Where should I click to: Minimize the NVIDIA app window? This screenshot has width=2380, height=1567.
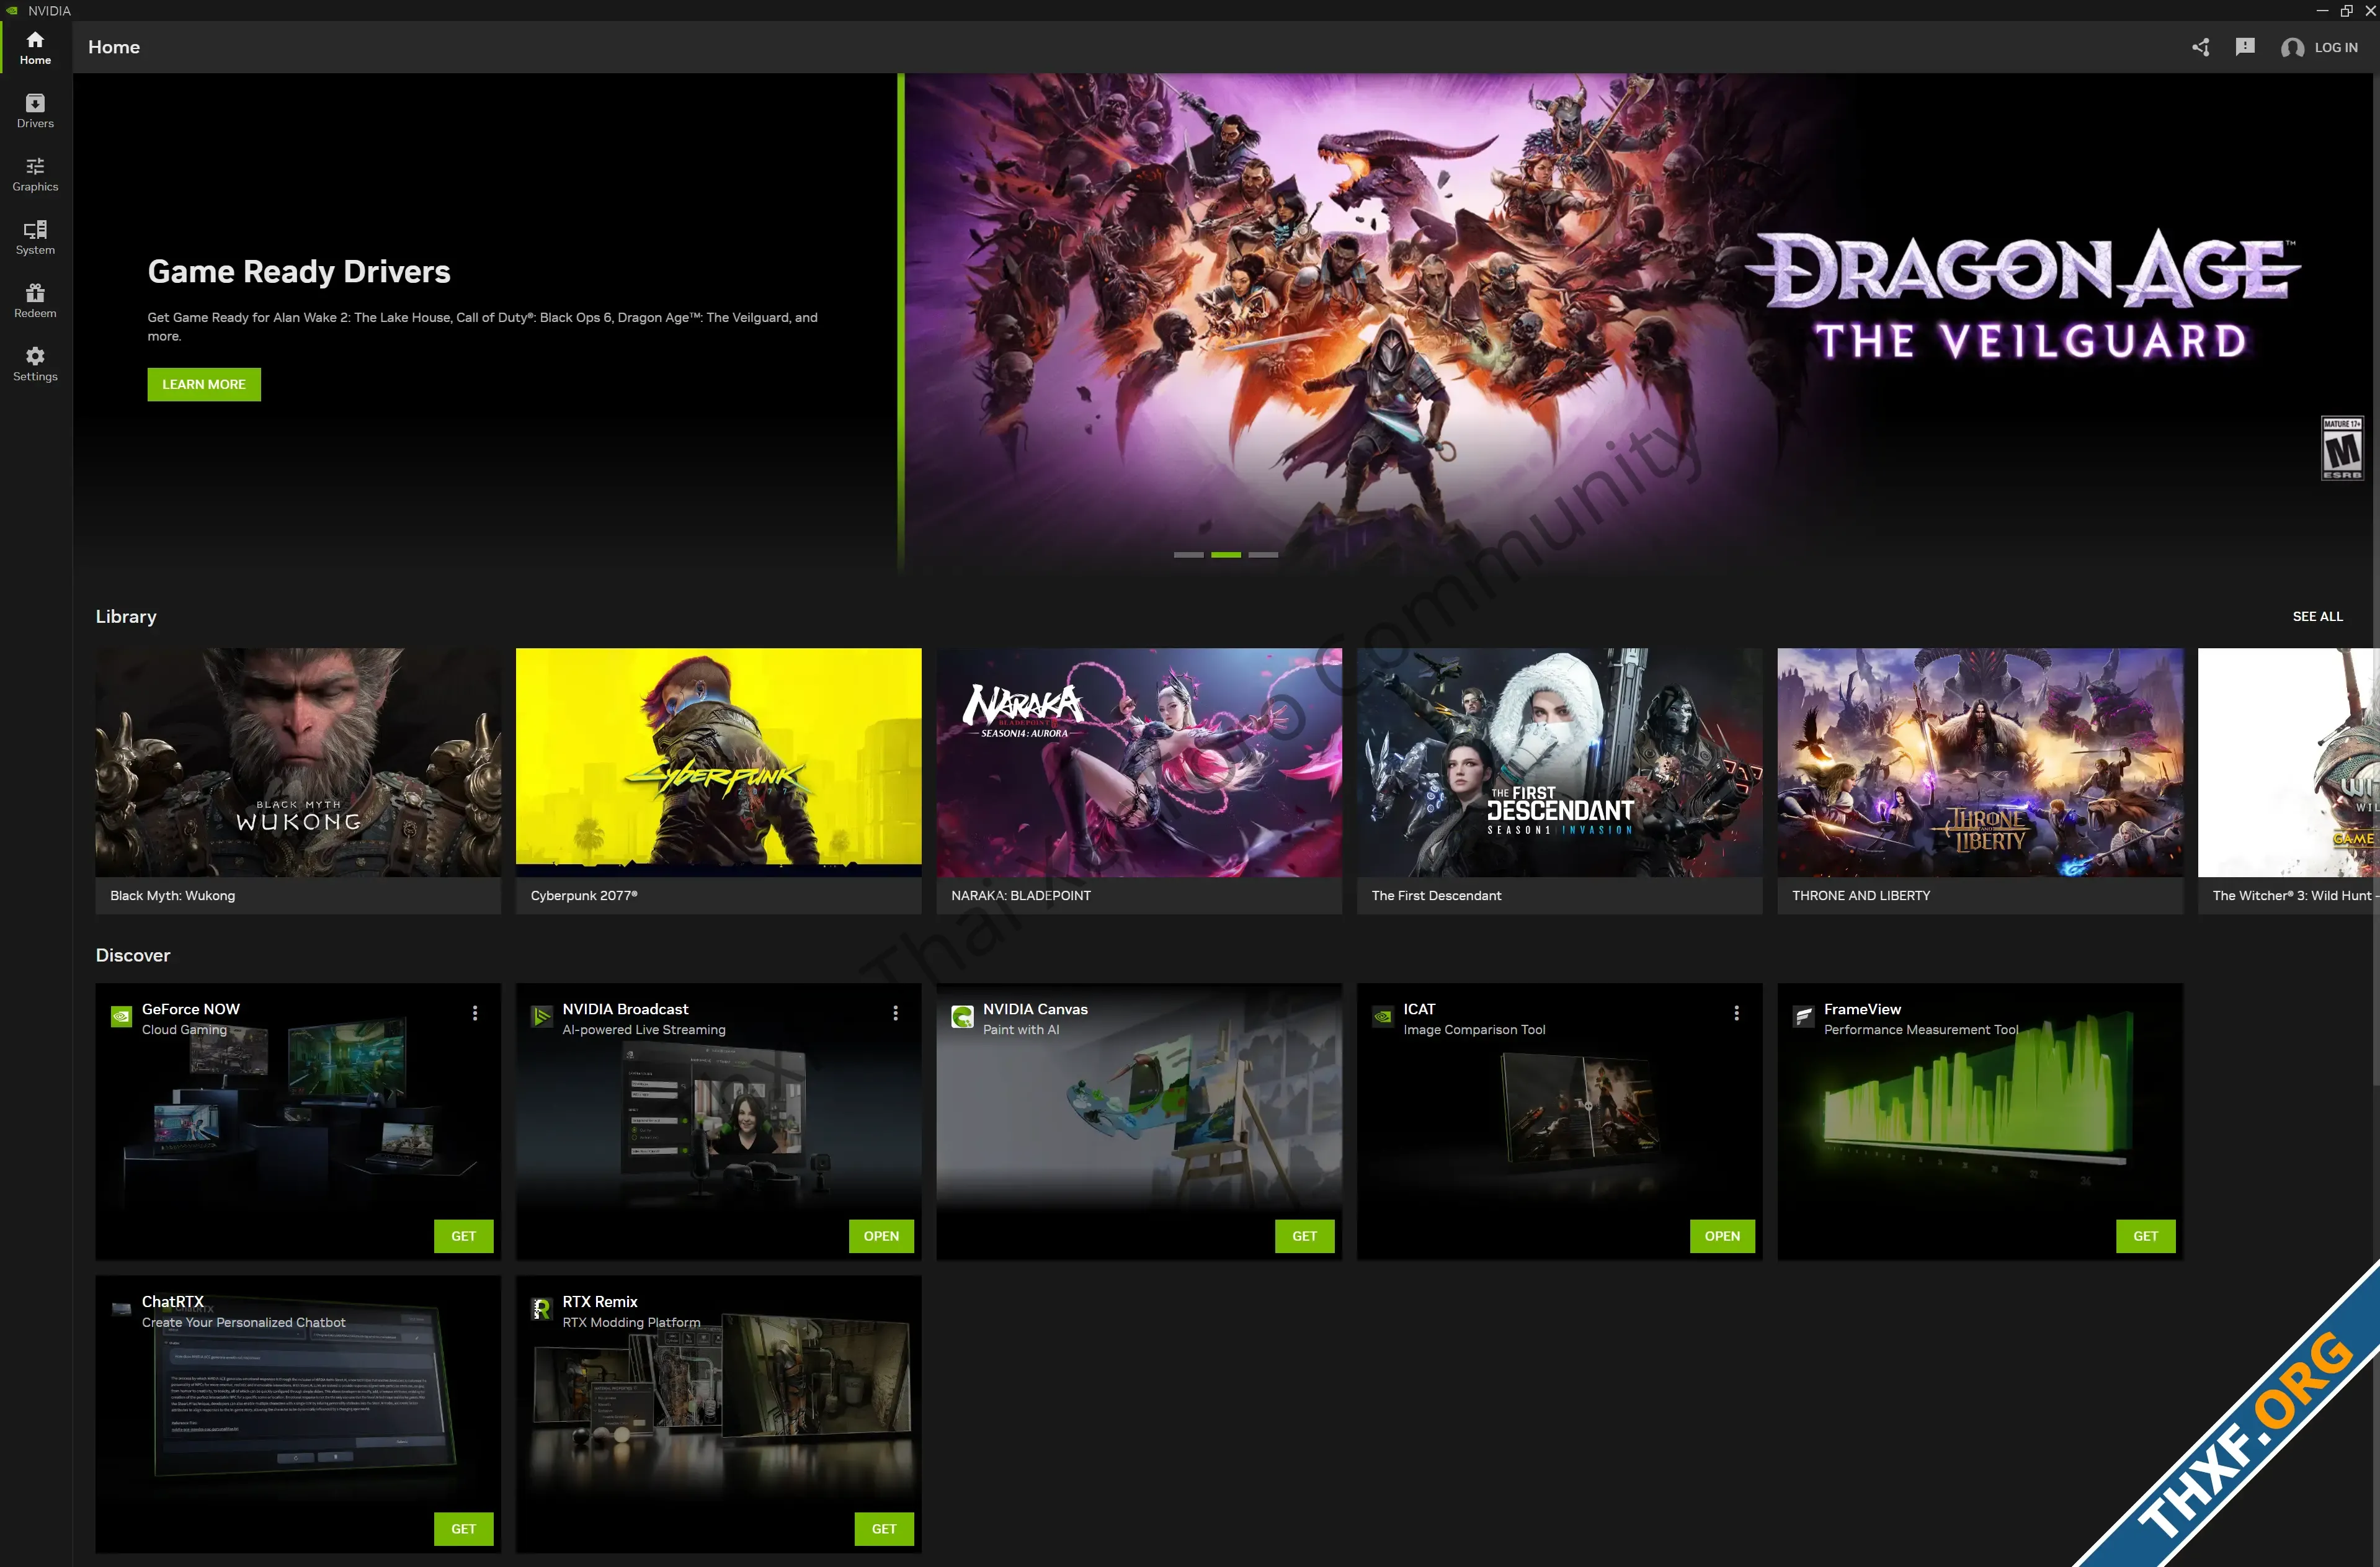(x=2322, y=11)
